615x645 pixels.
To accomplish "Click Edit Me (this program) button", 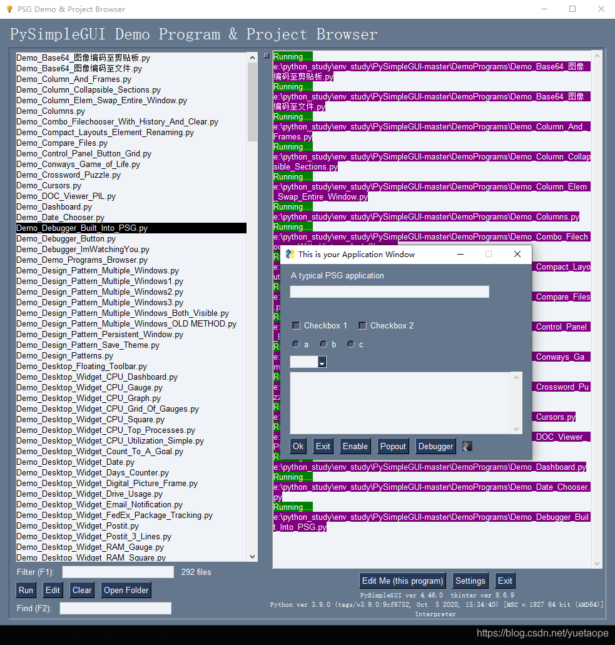I will (x=402, y=581).
